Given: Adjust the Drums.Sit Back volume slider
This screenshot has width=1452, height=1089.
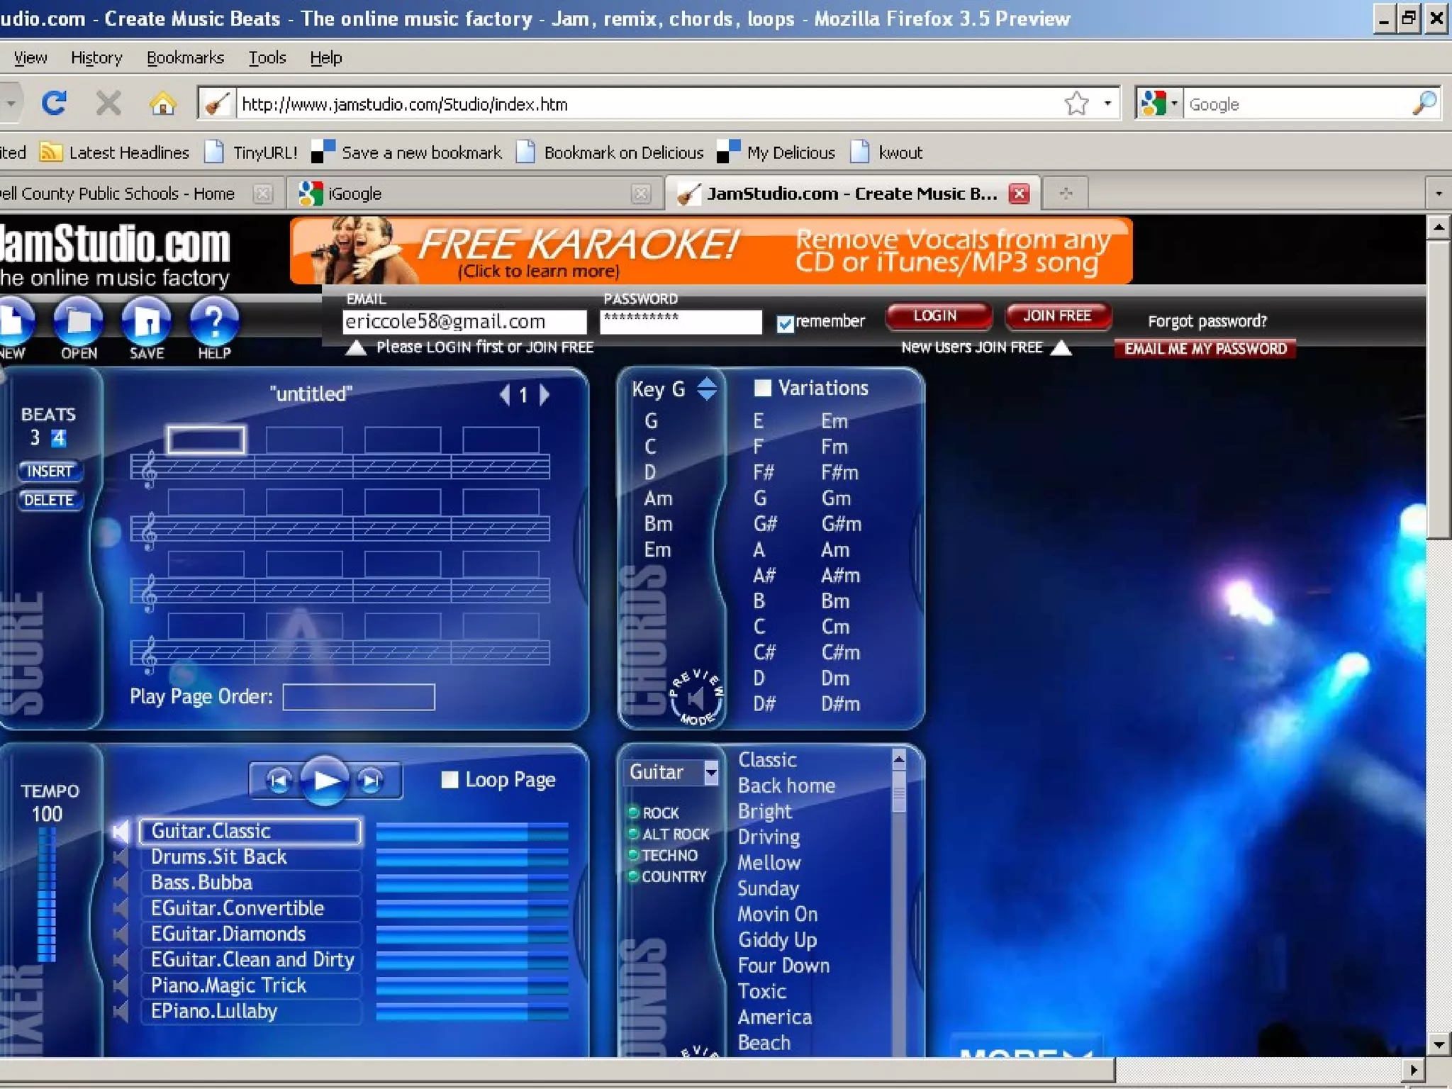Looking at the screenshot, I should [471, 857].
